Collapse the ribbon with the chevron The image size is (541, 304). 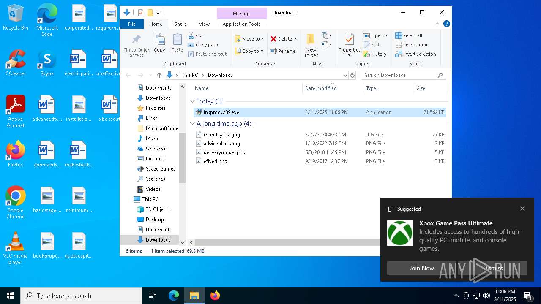click(x=437, y=24)
